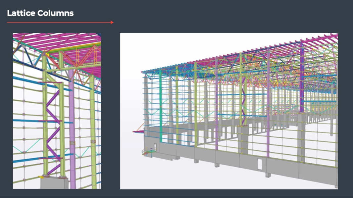Image resolution: width=353 pixels, height=198 pixels.
Task: Click grey concrete base in close-up image
Action: click(x=55, y=183)
